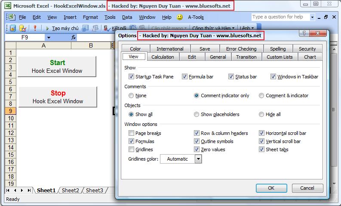The image size is (341, 206).
Task: Click OK in the Options dialog
Action: (271, 188)
